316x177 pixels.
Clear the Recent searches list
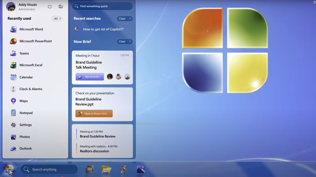(125, 18)
